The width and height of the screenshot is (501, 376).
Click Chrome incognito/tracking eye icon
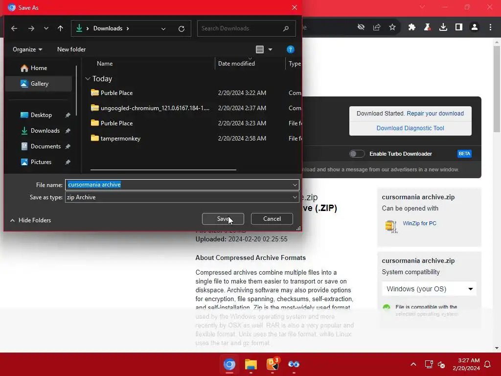[x=361, y=27]
